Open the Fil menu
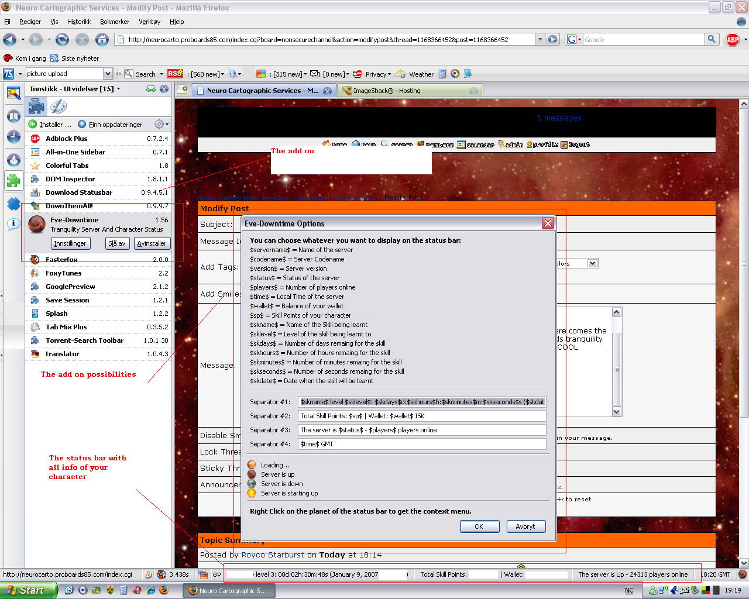 coord(7,22)
